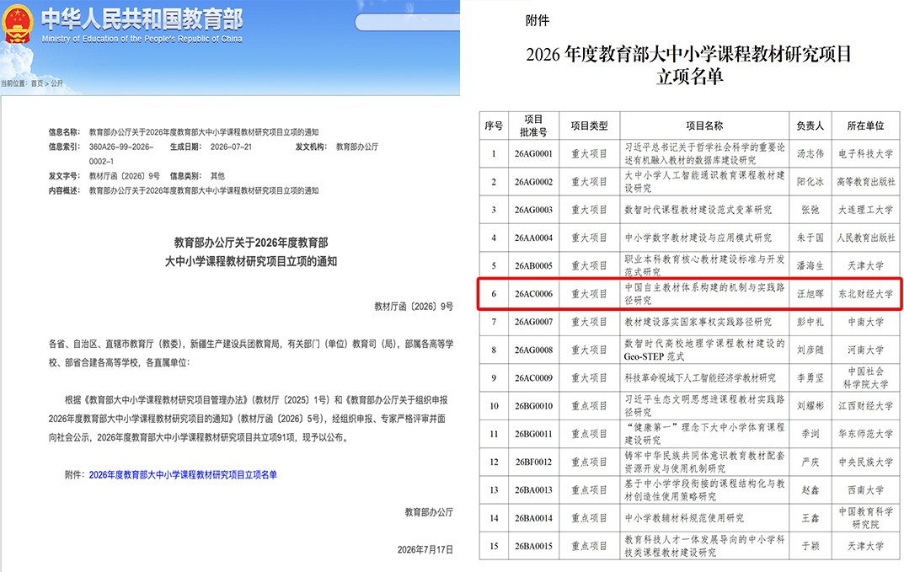Click the unit 东北财经大学
The width and height of the screenshot is (904, 572).
865,294
